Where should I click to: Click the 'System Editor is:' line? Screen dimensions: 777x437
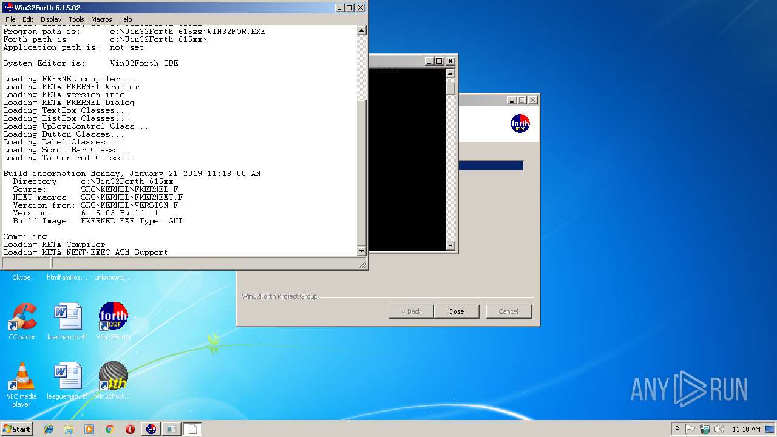click(90, 63)
